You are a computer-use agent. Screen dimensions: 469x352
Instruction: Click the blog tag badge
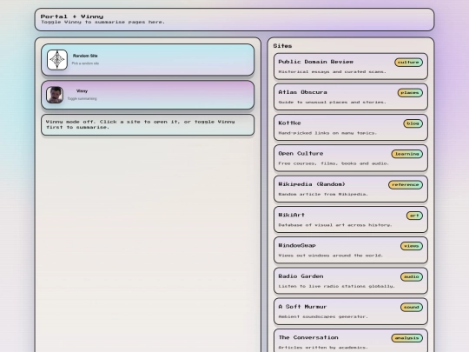(413, 123)
